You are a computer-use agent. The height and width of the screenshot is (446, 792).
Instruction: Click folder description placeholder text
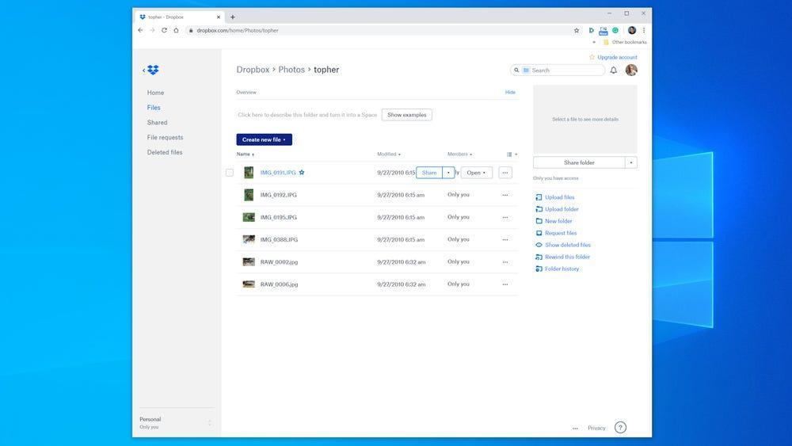point(307,115)
